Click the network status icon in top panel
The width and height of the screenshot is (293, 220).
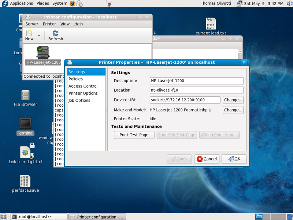(240, 3)
